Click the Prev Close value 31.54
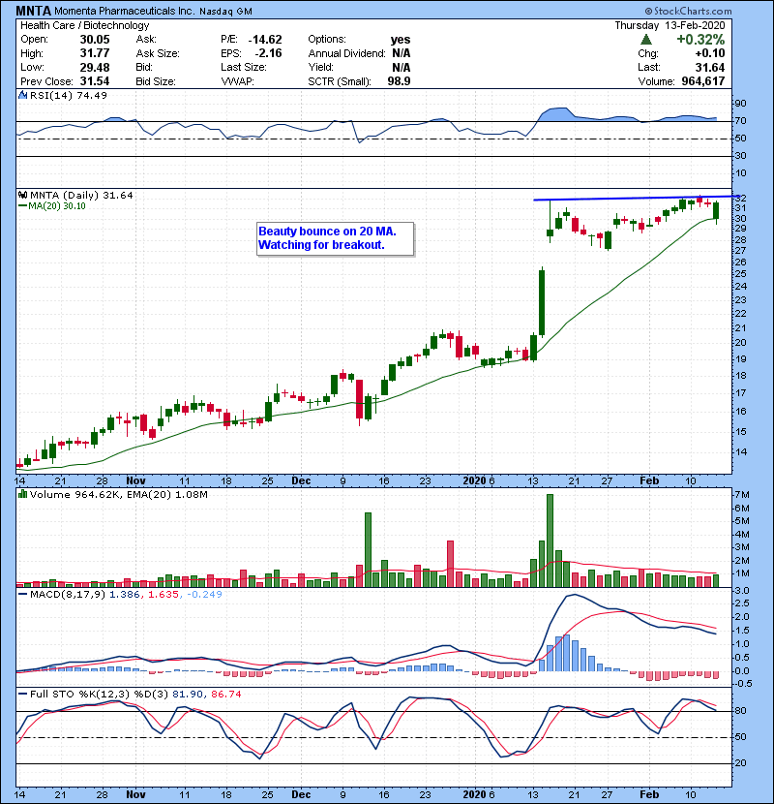This screenshot has height=804, width=774. click(x=95, y=81)
